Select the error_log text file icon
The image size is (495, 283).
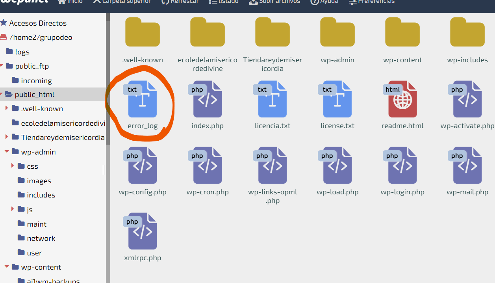[140, 99]
